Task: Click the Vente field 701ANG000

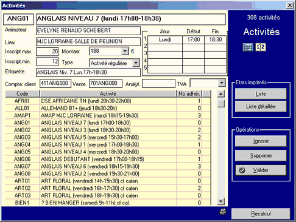Action: tap(105, 83)
